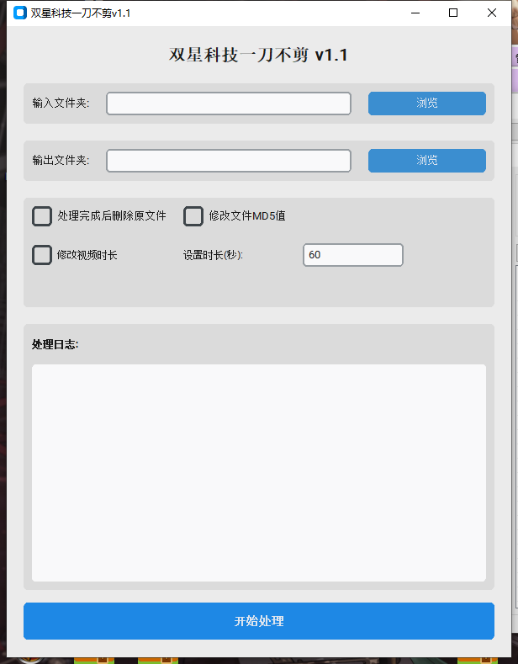Toggle the 修改视频时长 checkbox
518x664 pixels.
pos(42,255)
